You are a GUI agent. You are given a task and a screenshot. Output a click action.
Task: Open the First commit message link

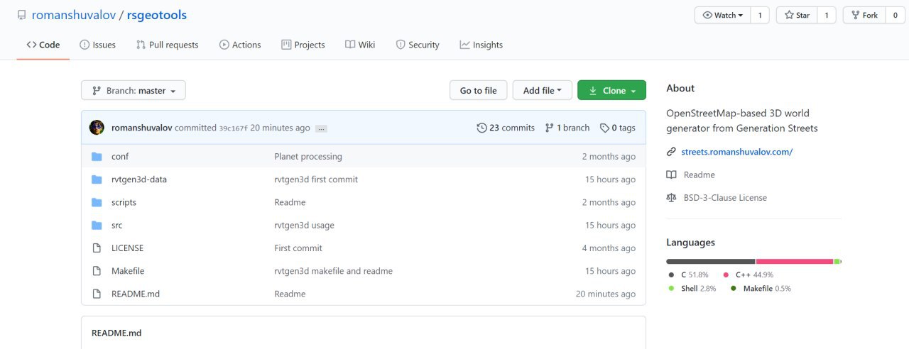(298, 248)
